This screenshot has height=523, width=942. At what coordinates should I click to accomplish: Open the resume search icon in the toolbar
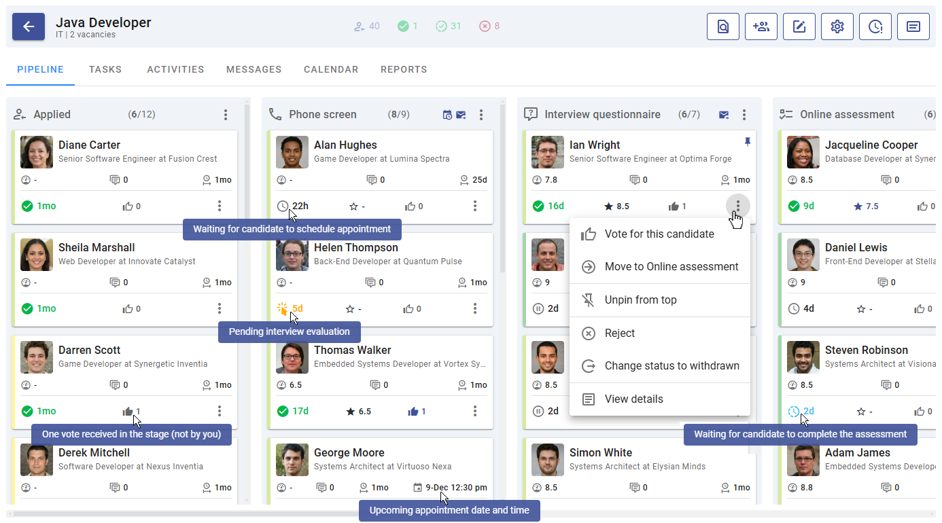(x=722, y=26)
